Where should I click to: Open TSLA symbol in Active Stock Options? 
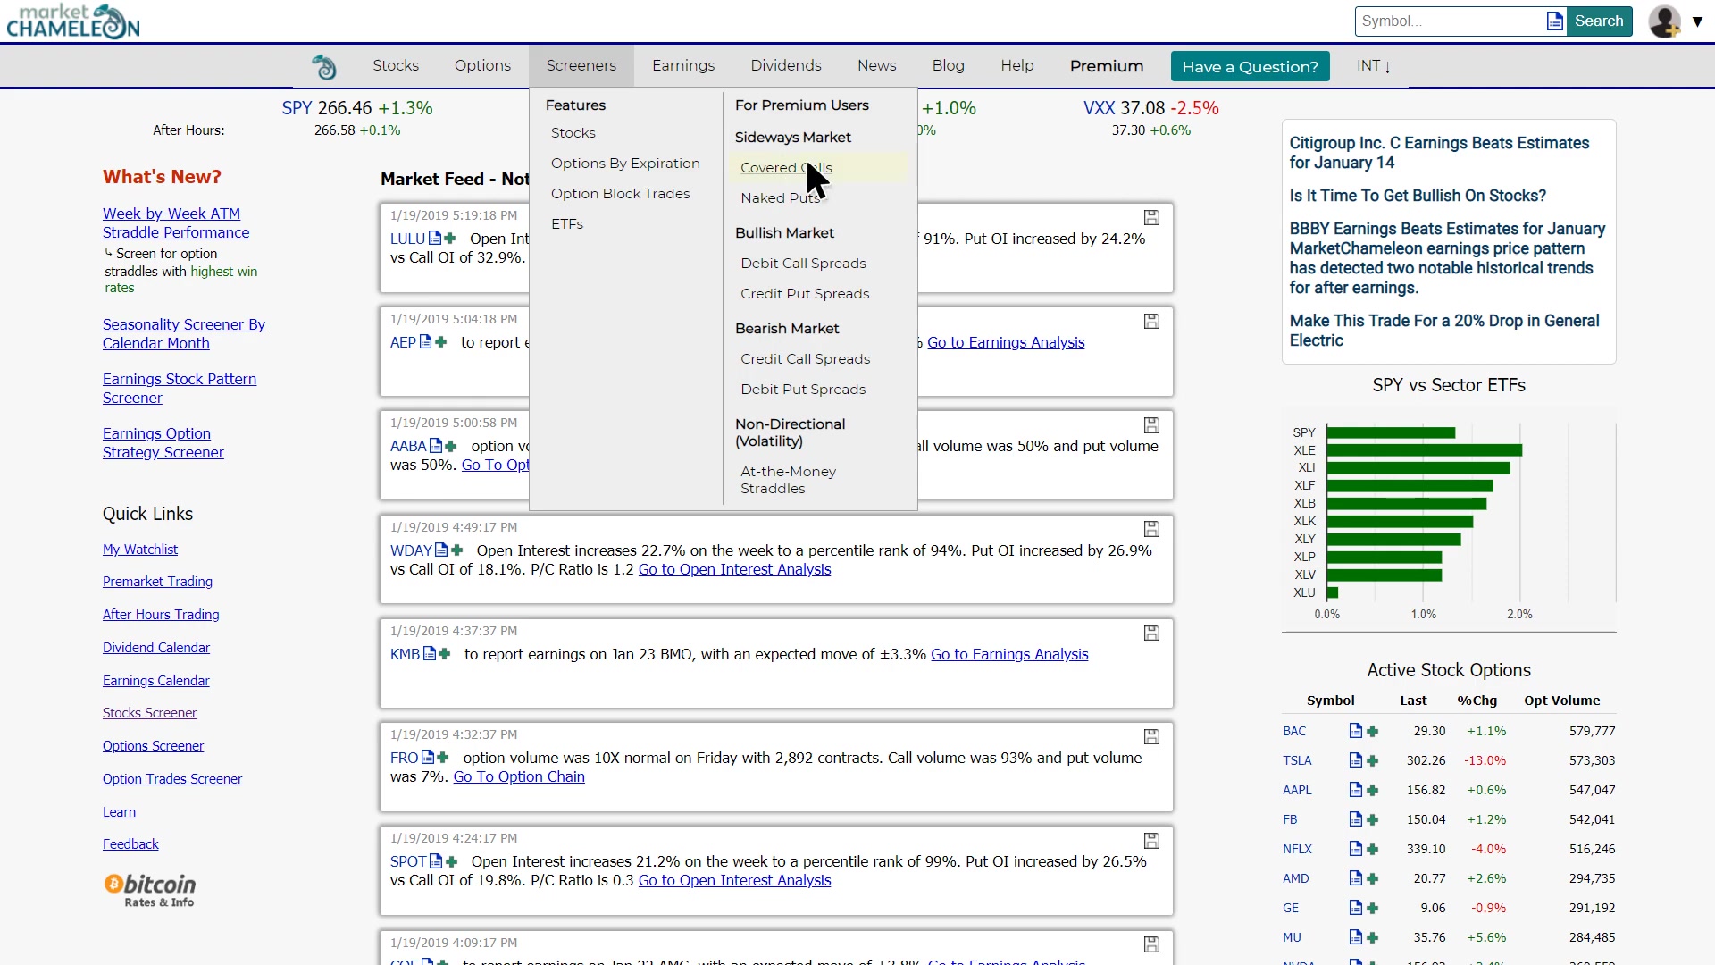[1297, 760]
